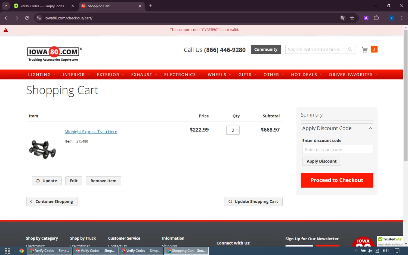Viewport: 408px width, 255px height.
Task: Focus the Enter discount code field
Action: point(338,150)
